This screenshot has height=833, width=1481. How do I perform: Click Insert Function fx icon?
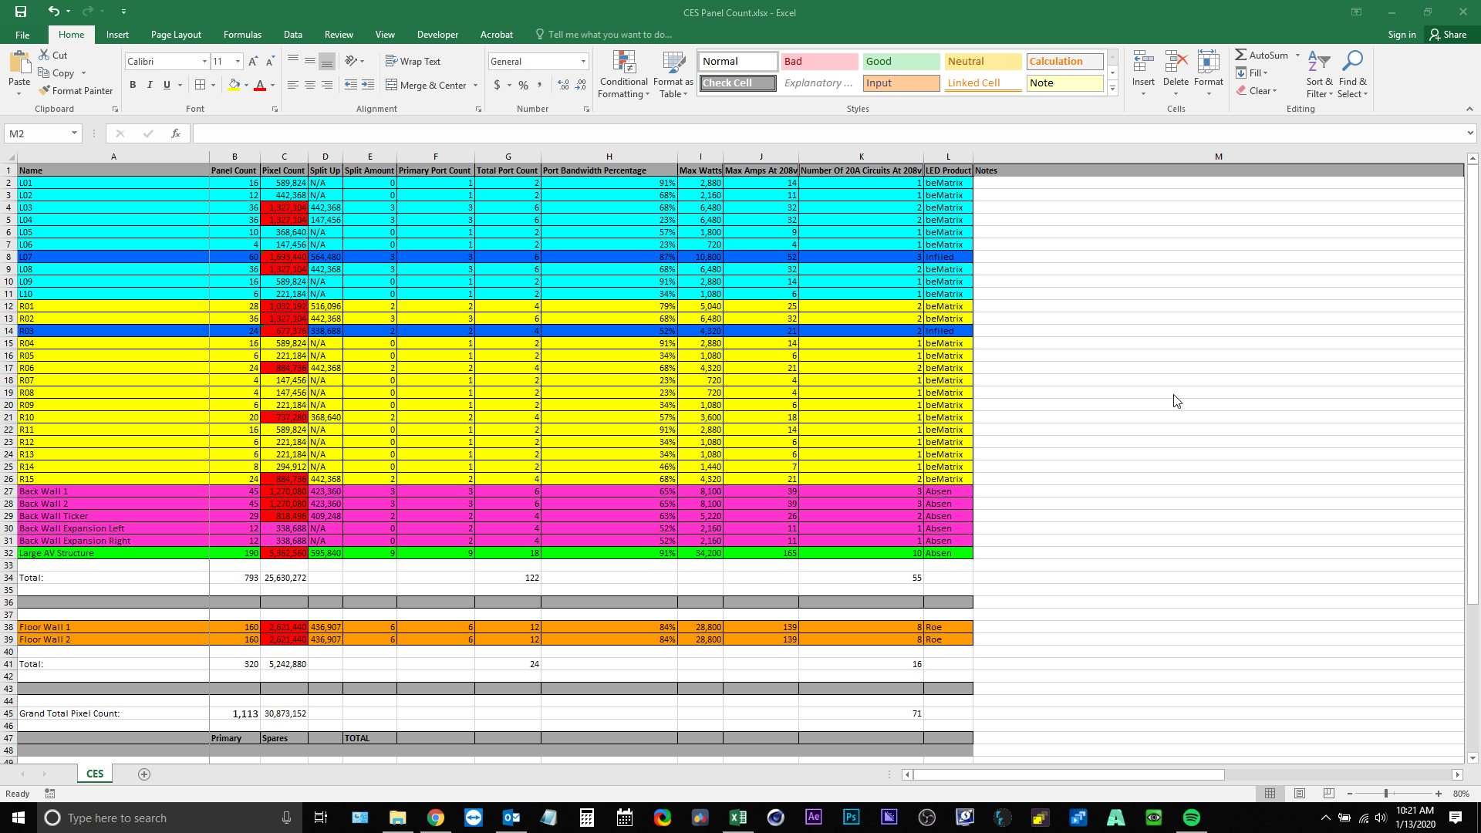tap(176, 133)
